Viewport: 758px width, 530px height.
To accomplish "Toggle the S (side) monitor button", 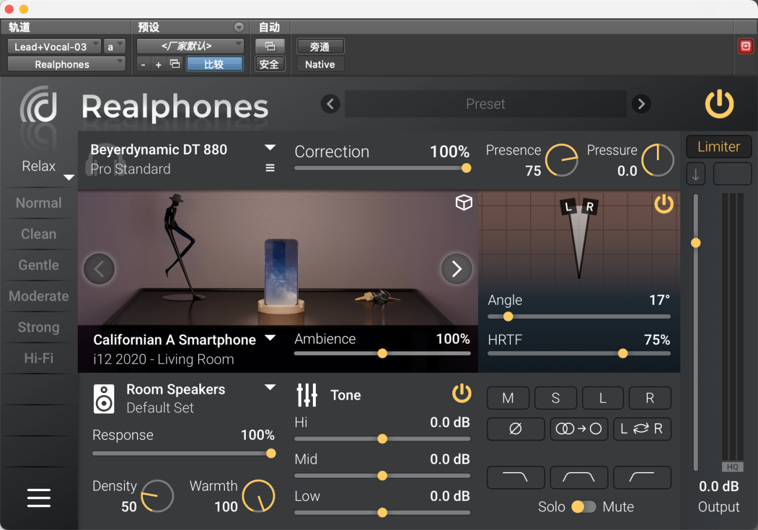I will coord(555,398).
